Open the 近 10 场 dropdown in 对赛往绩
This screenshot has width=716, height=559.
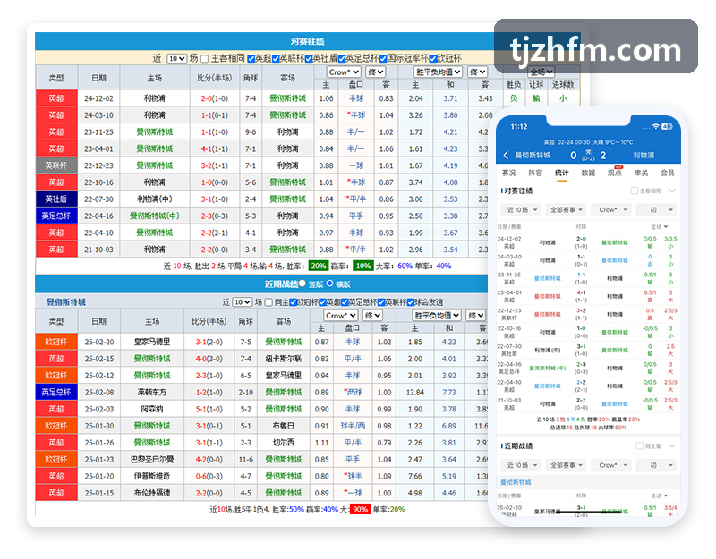point(176,58)
